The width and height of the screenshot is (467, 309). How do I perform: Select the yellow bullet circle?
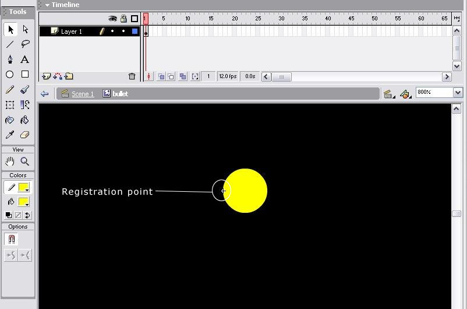(245, 191)
